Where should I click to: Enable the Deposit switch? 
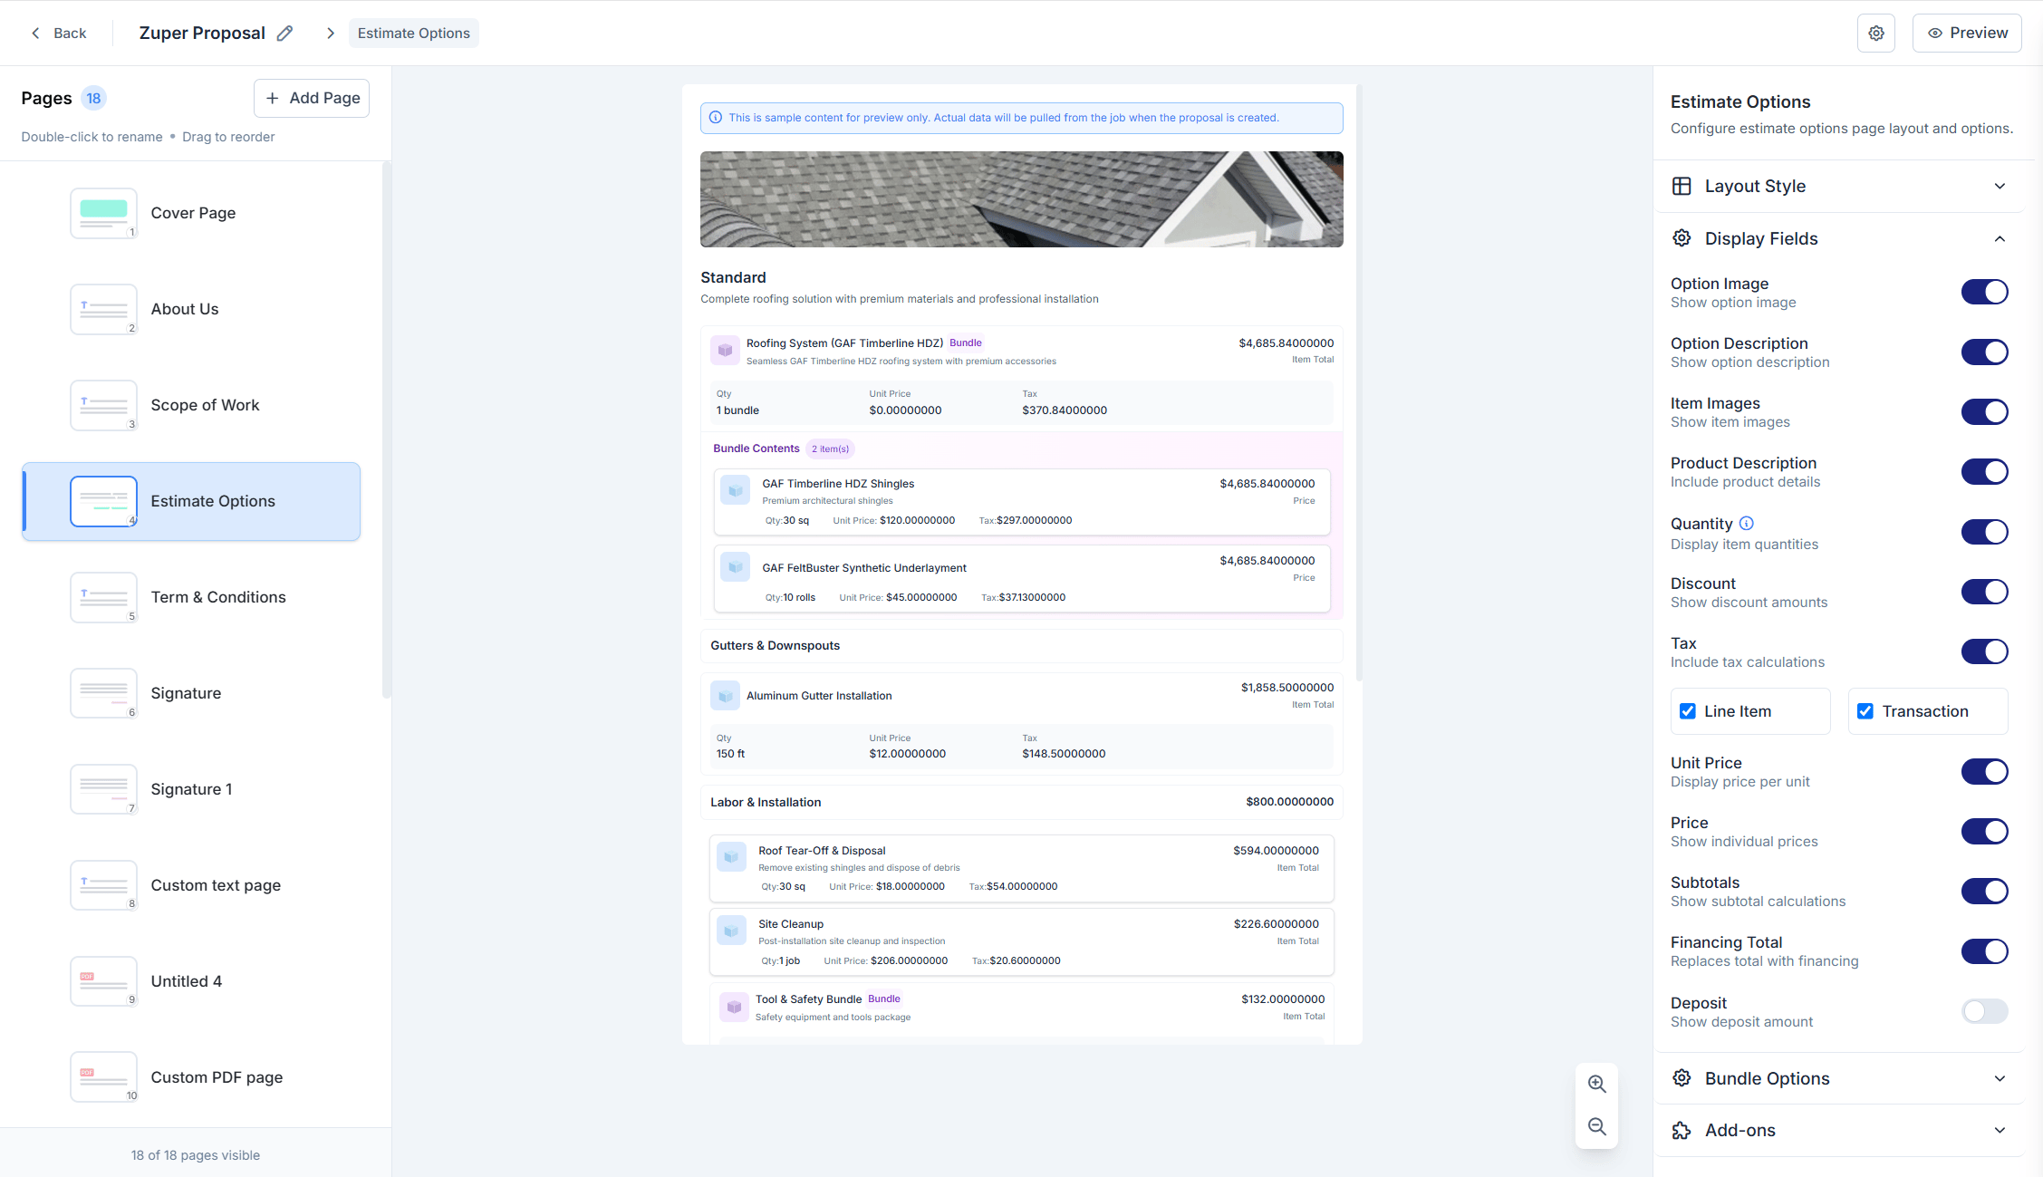click(1984, 1011)
